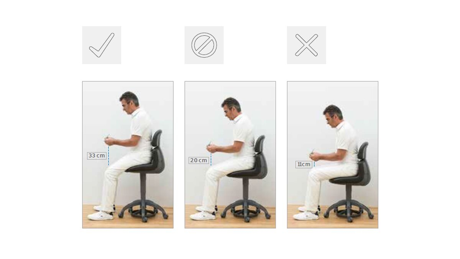The width and height of the screenshot is (460, 259).
Task: Click the white sneakers in the first photo
Action: pyautogui.click(x=101, y=213)
